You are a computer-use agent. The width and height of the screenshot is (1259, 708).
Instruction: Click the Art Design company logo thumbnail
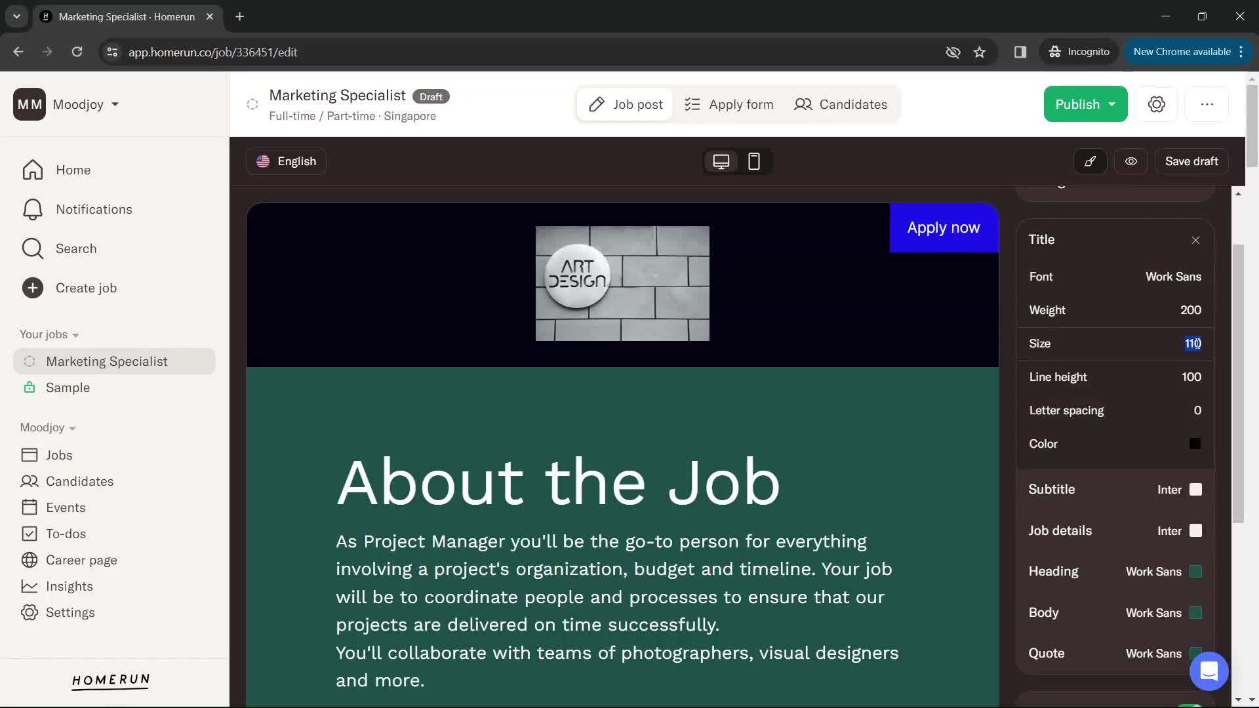click(622, 283)
